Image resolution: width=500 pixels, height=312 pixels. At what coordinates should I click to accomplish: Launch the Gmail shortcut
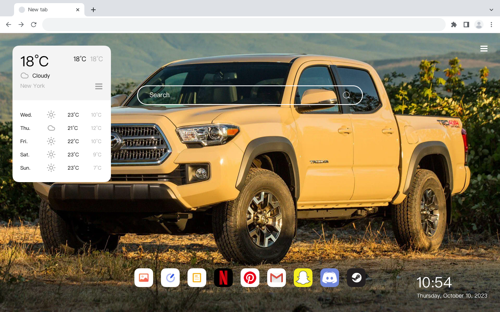click(x=277, y=278)
